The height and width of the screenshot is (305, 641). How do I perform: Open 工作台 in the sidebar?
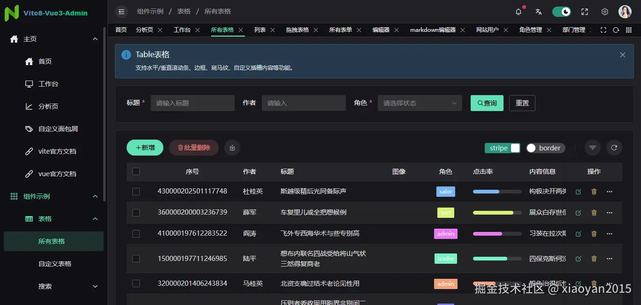[x=53, y=84]
